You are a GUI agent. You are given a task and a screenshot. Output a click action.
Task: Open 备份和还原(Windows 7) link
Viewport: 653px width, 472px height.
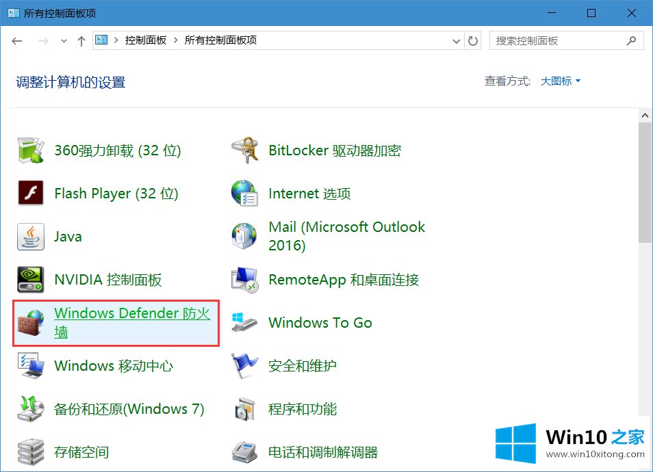(x=129, y=409)
